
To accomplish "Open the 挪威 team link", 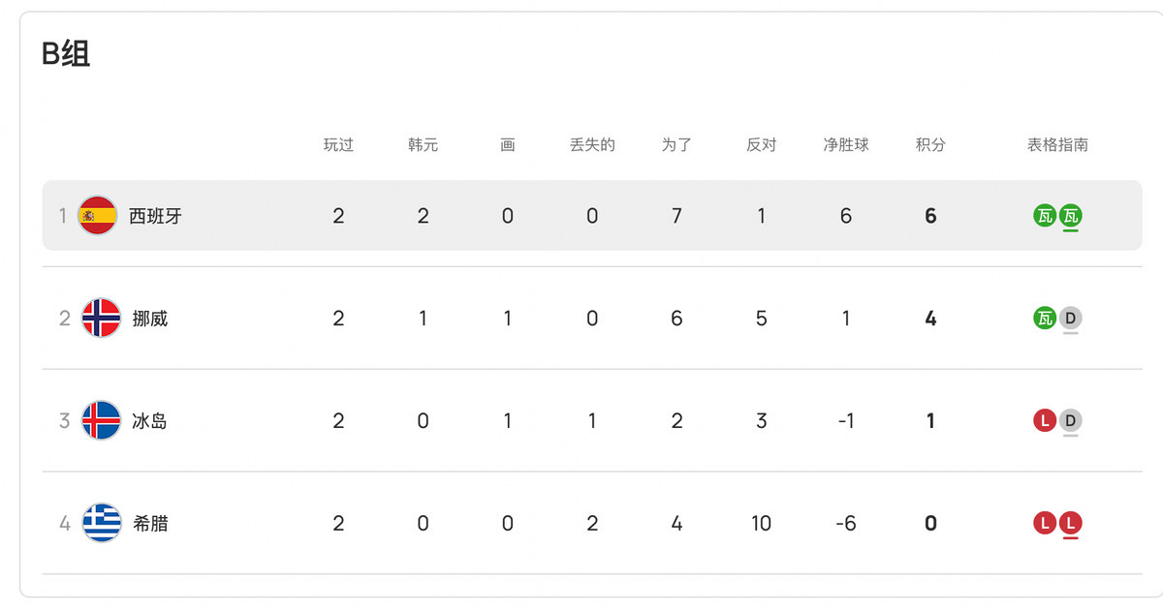I will pyautogui.click(x=149, y=318).
